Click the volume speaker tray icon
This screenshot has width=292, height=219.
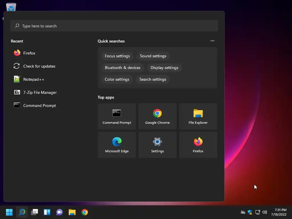click(x=264, y=212)
